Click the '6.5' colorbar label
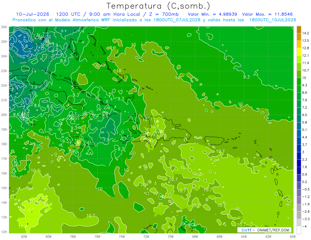 coord(305,115)
